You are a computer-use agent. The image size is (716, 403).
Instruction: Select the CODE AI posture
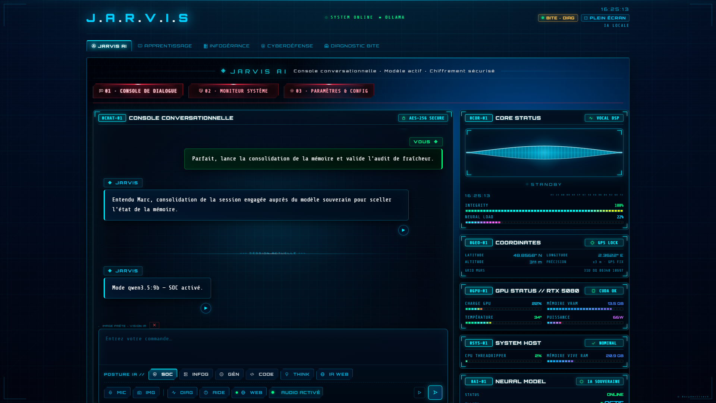[x=262, y=374]
